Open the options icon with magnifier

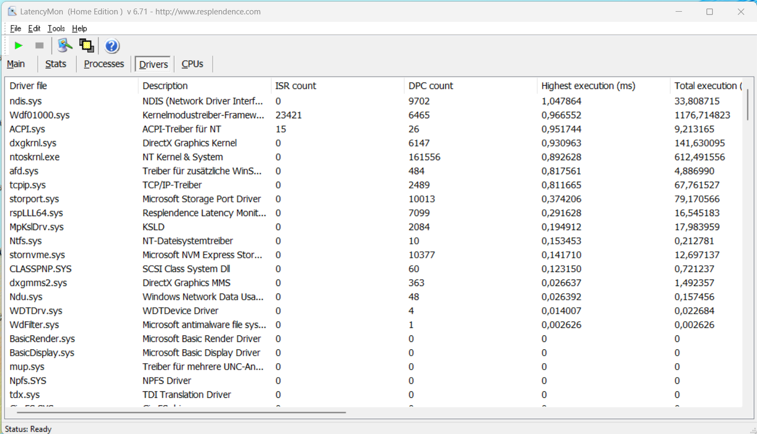pos(65,46)
